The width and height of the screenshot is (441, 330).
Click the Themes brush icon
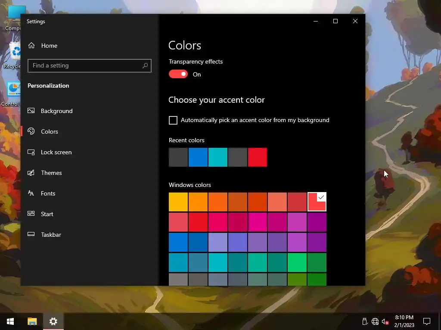(31, 173)
